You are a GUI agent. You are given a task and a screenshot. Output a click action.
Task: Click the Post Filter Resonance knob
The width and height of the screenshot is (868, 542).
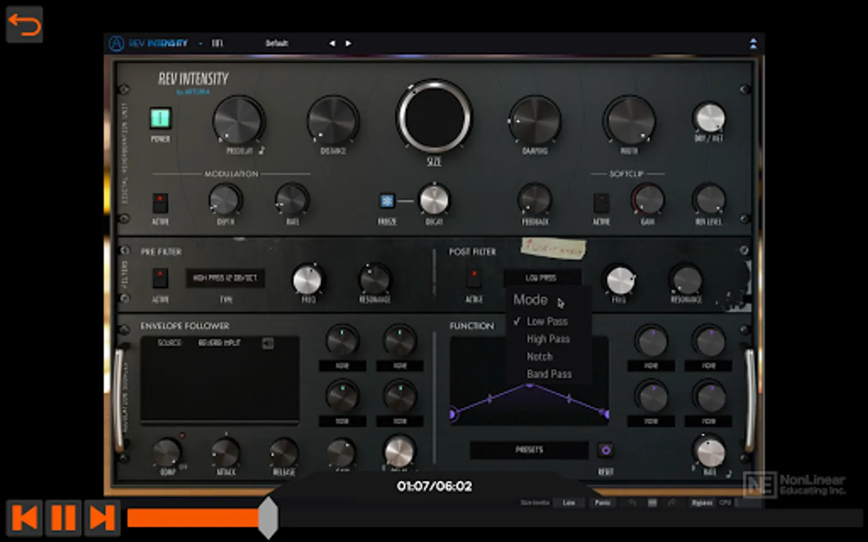[686, 279]
